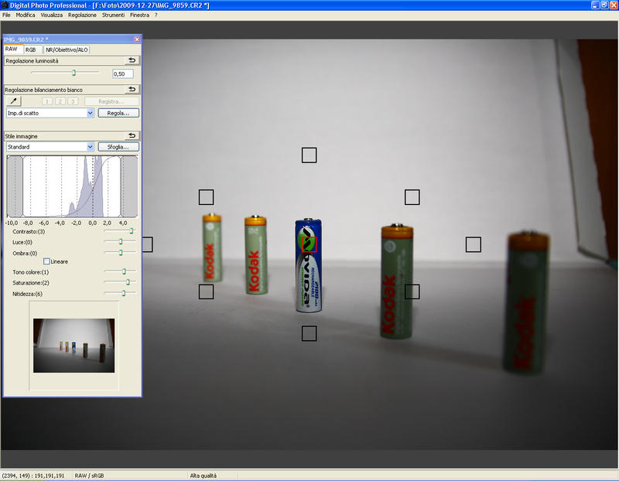
Task: Open the Strumenti menu
Action: pyautogui.click(x=113, y=15)
